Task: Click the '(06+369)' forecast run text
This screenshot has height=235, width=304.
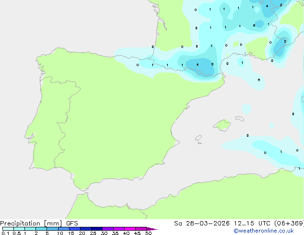Action: coord(289,223)
